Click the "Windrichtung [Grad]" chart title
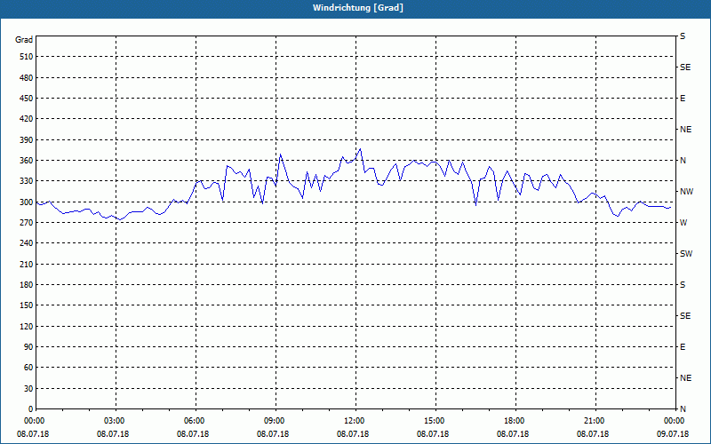Screen dimensions: 711x444 [358, 8]
